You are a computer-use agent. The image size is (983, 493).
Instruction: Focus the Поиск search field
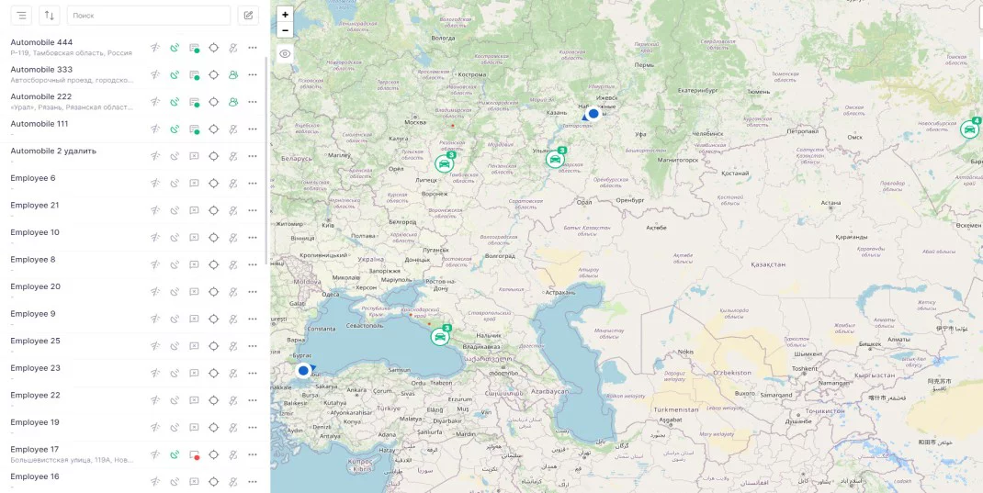click(149, 16)
